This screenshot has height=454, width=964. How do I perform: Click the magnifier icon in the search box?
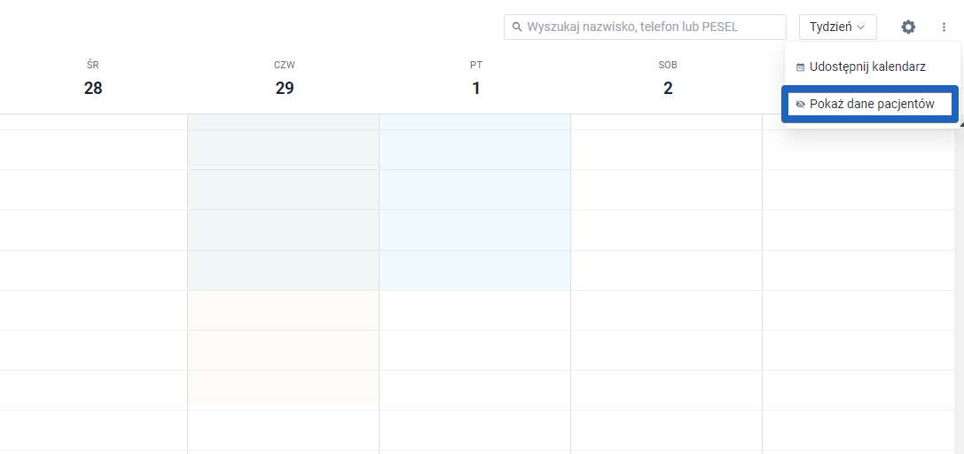click(x=517, y=27)
